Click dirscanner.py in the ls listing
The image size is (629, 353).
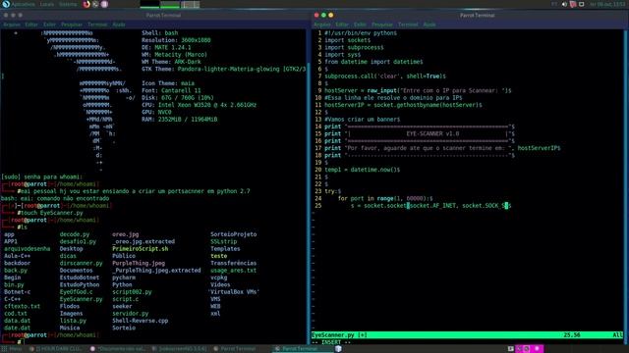click(81, 263)
